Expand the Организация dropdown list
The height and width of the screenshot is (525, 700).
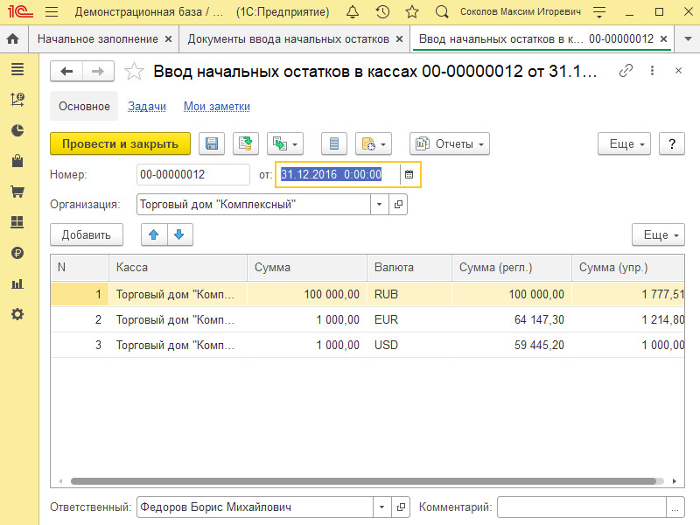click(379, 204)
